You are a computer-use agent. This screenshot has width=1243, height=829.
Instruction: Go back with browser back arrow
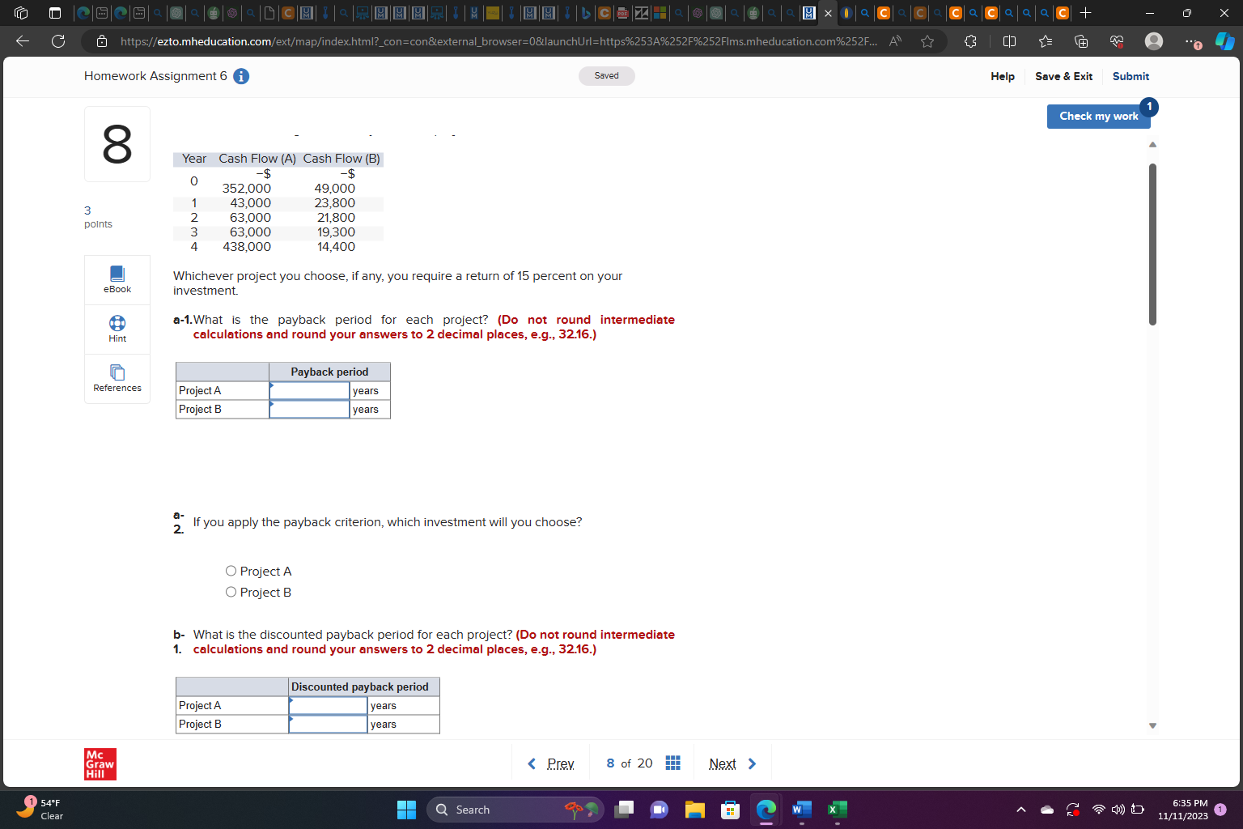tap(23, 41)
